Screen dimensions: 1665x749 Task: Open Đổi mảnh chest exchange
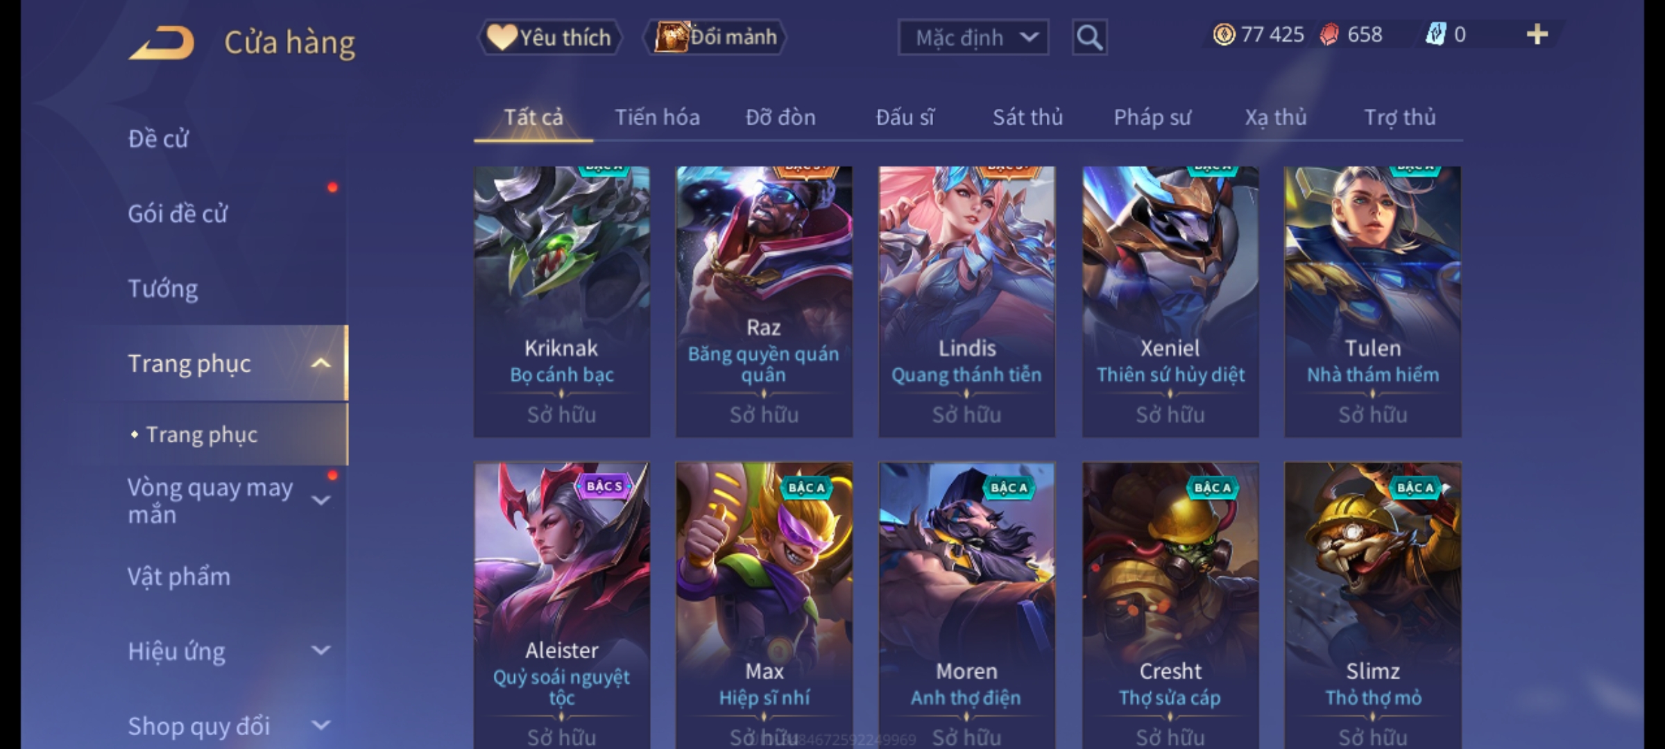tap(715, 37)
